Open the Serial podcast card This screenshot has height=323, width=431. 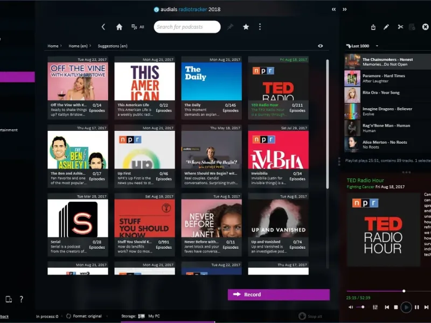78,224
